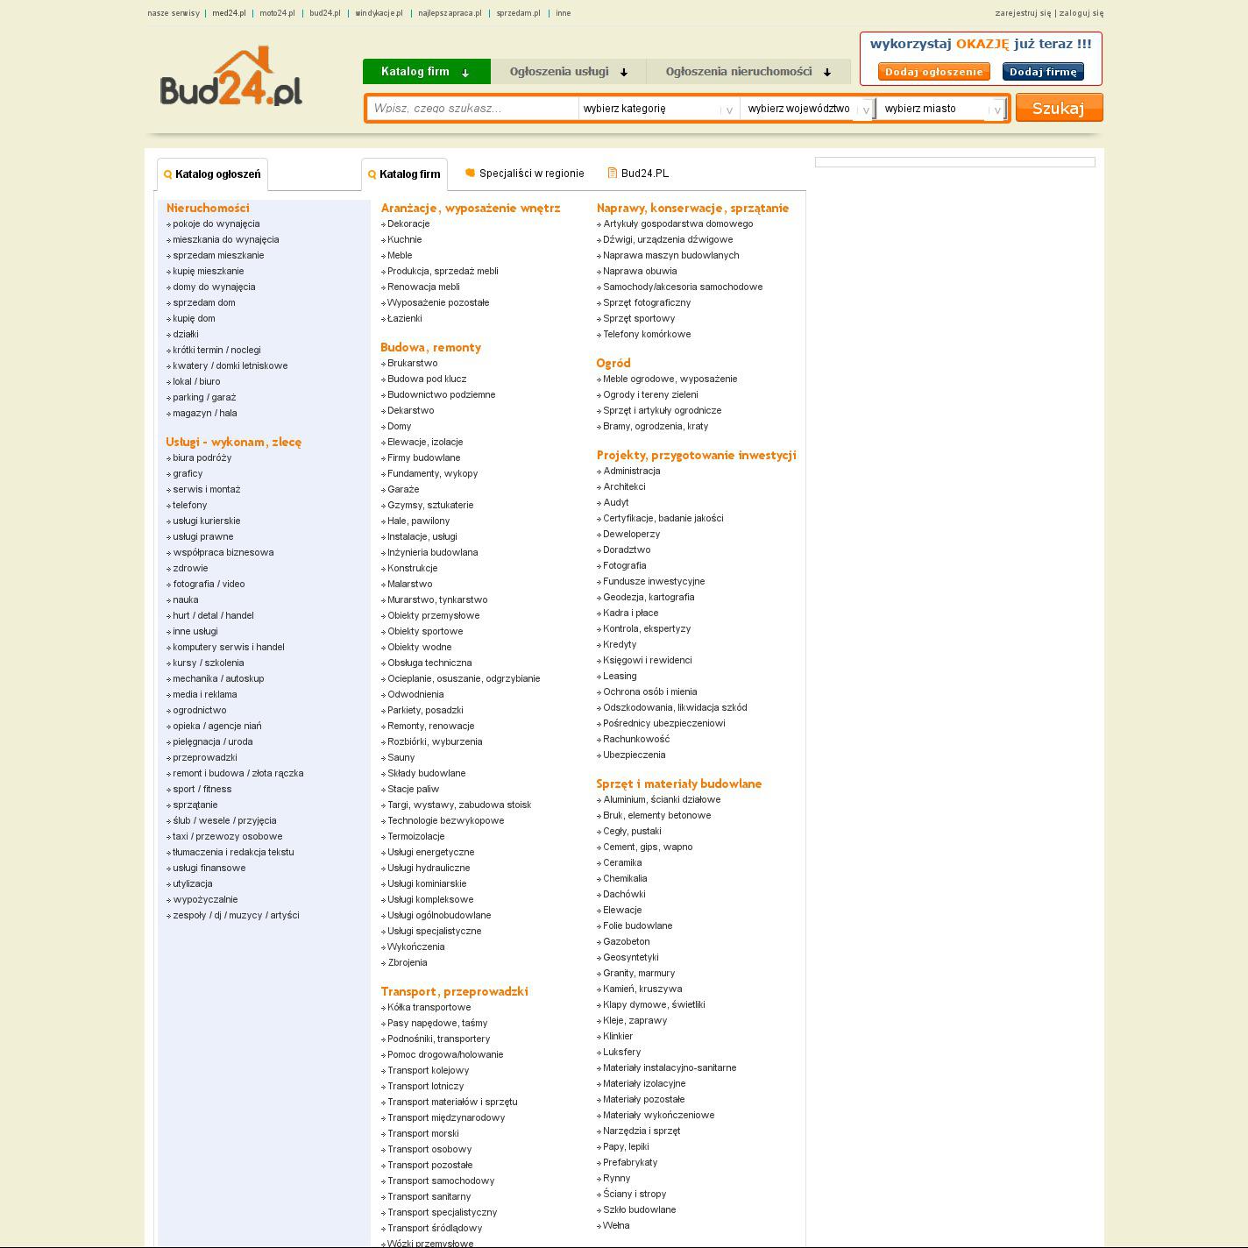Expand the 'wybierz województwo' dropdown
The image size is (1248, 1248).
point(807,109)
